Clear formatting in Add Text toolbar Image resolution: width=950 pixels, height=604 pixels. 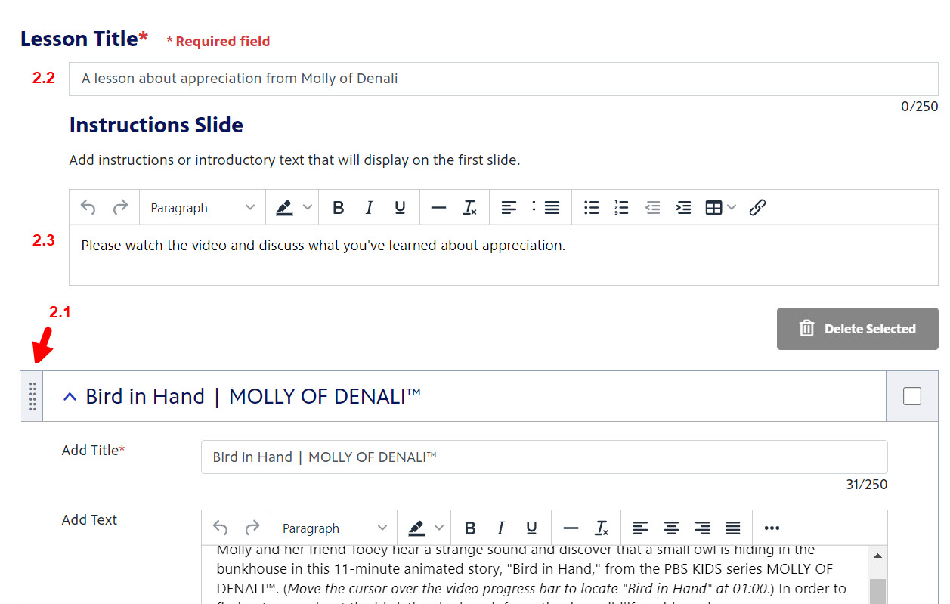602,528
